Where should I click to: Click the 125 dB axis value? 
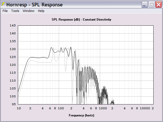(13, 57)
